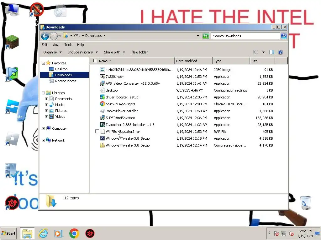The image size is (321, 240).
Task: Refresh the Downloads folder view
Action: click(x=206, y=36)
